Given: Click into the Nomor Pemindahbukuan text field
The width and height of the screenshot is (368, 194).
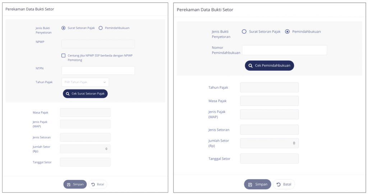Looking at the screenshot, I should click(x=284, y=50).
